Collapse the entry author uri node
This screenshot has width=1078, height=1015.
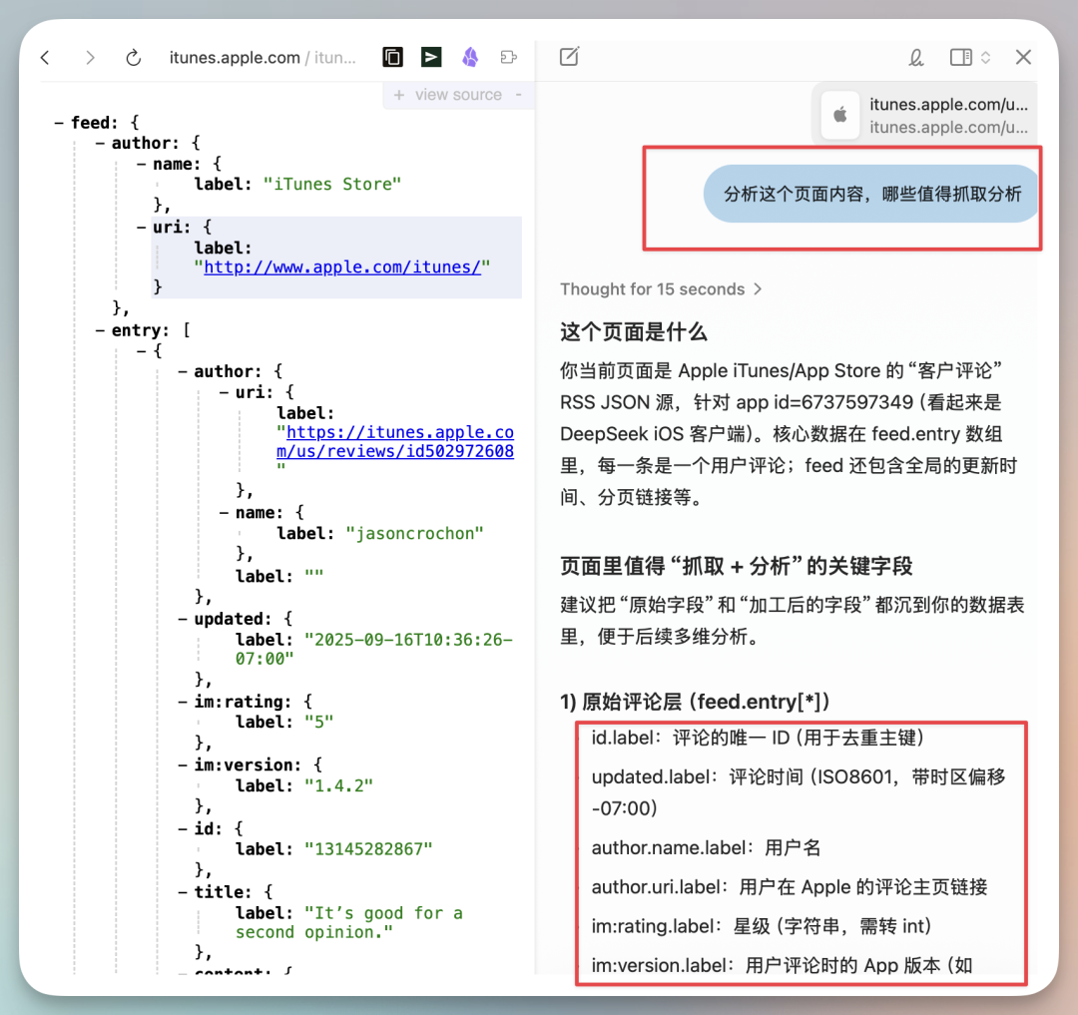pos(225,392)
